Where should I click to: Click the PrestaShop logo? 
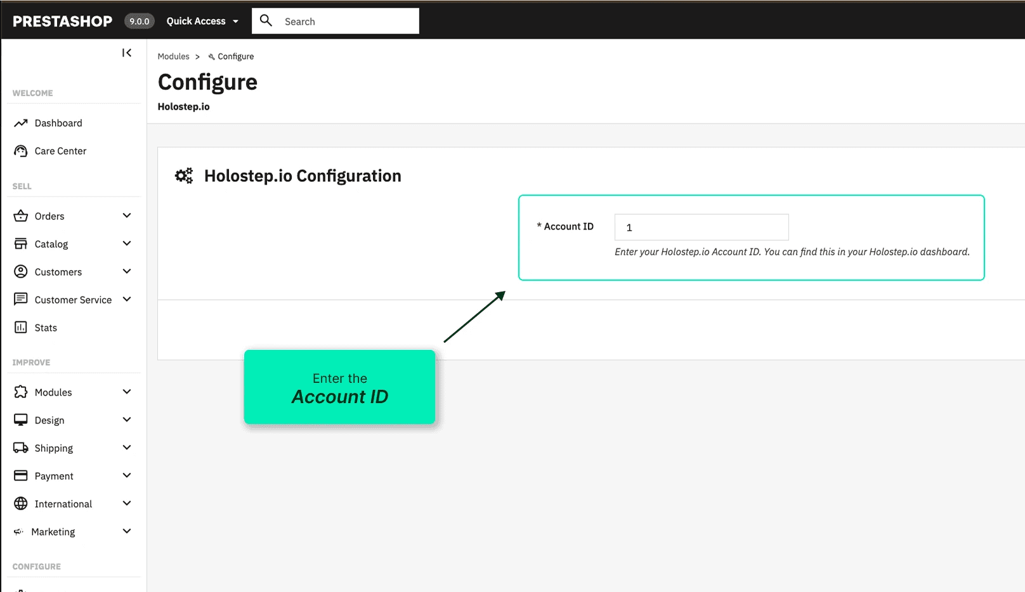point(62,21)
